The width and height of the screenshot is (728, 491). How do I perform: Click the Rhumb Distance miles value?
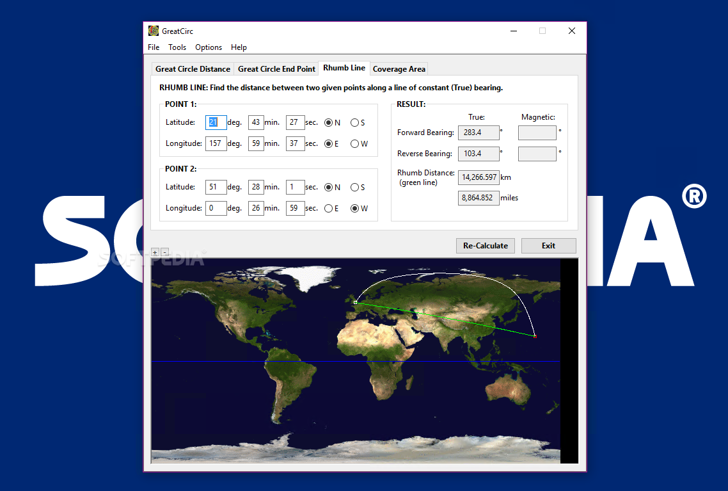(x=479, y=197)
